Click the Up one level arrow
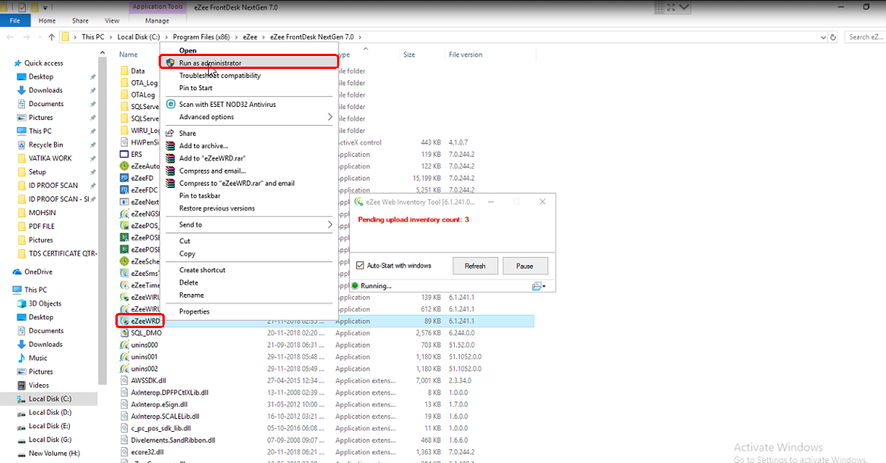886x463 pixels. pos(52,37)
